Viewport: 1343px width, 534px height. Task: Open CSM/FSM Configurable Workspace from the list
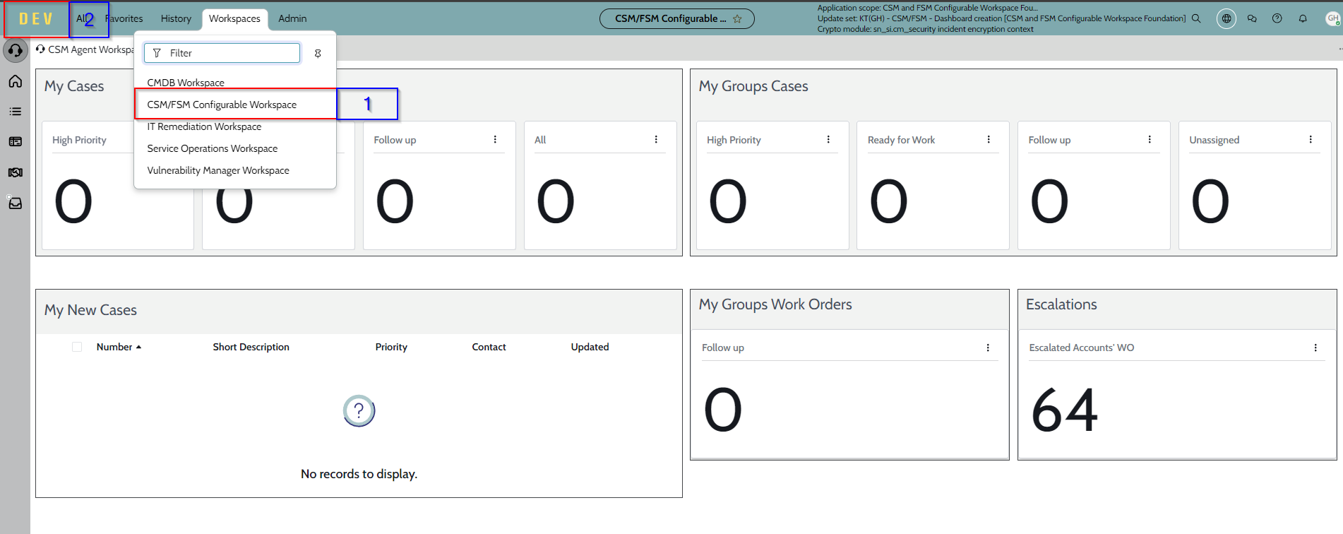(222, 105)
